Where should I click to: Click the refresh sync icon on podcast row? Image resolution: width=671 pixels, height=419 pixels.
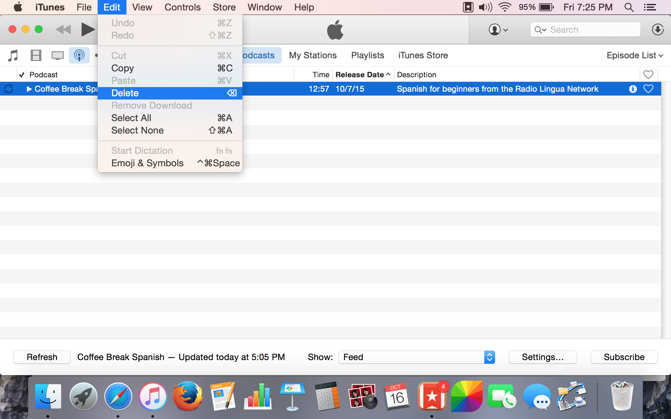(x=9, y=89)
